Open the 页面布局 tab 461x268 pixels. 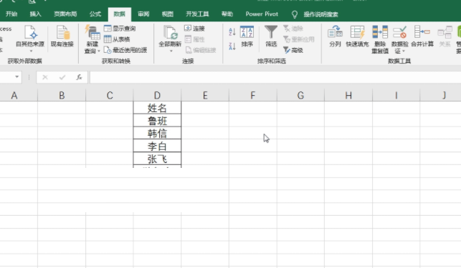click(x=65, y=14)
